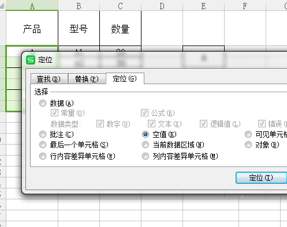Select the 可见单元格 radio option
This screenshot has width=287, height=227.
[x=248, y=134]
